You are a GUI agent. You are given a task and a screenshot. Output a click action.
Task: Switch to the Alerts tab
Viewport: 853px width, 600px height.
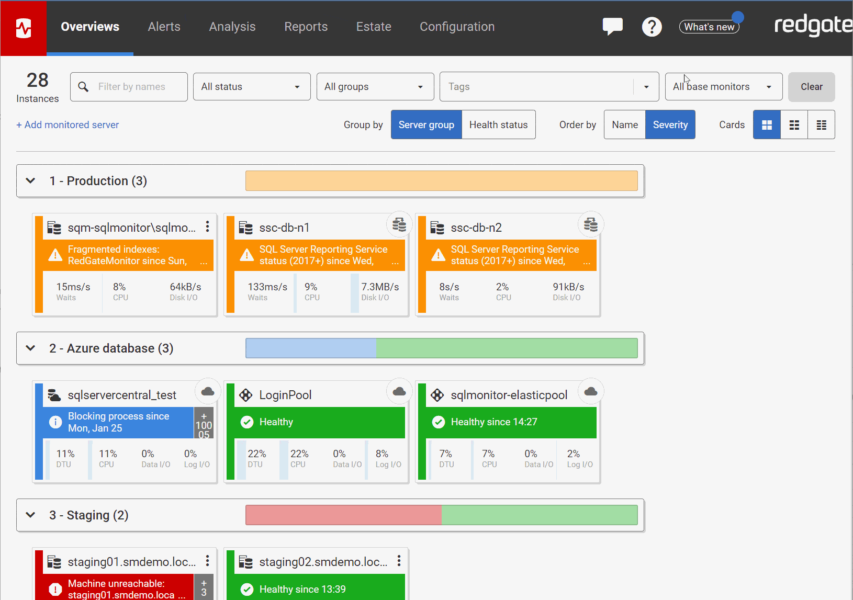[x=164, y=27]
